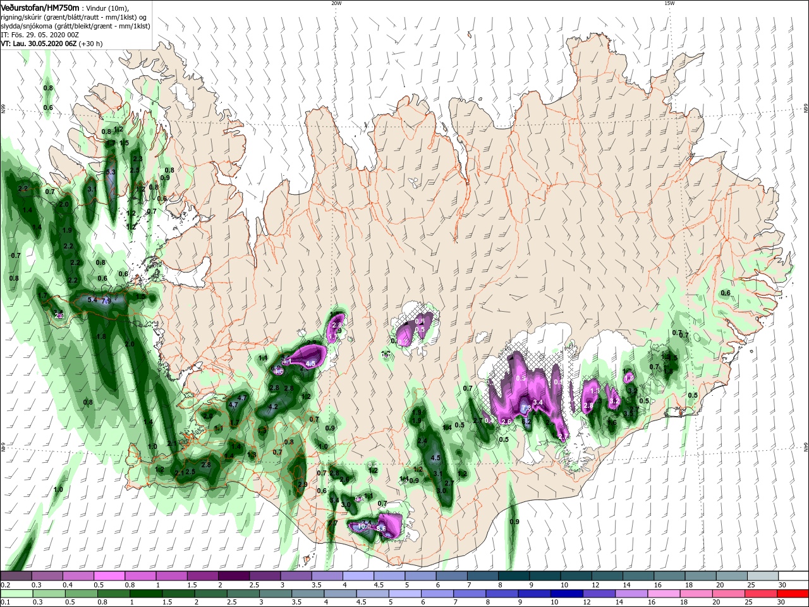The width and height of the screenshot is (809, 607).
Task: Select top-row swatch between 6 and 7
Action: click(x=451, y=576)
